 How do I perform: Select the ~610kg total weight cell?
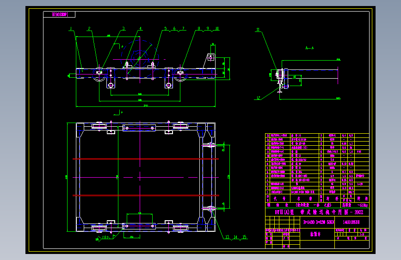(363, 205)
